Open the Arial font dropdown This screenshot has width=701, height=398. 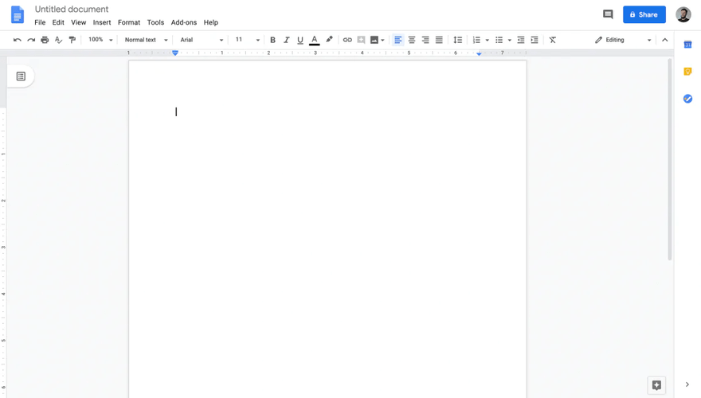pyautogui.click(x=202, y=40)
